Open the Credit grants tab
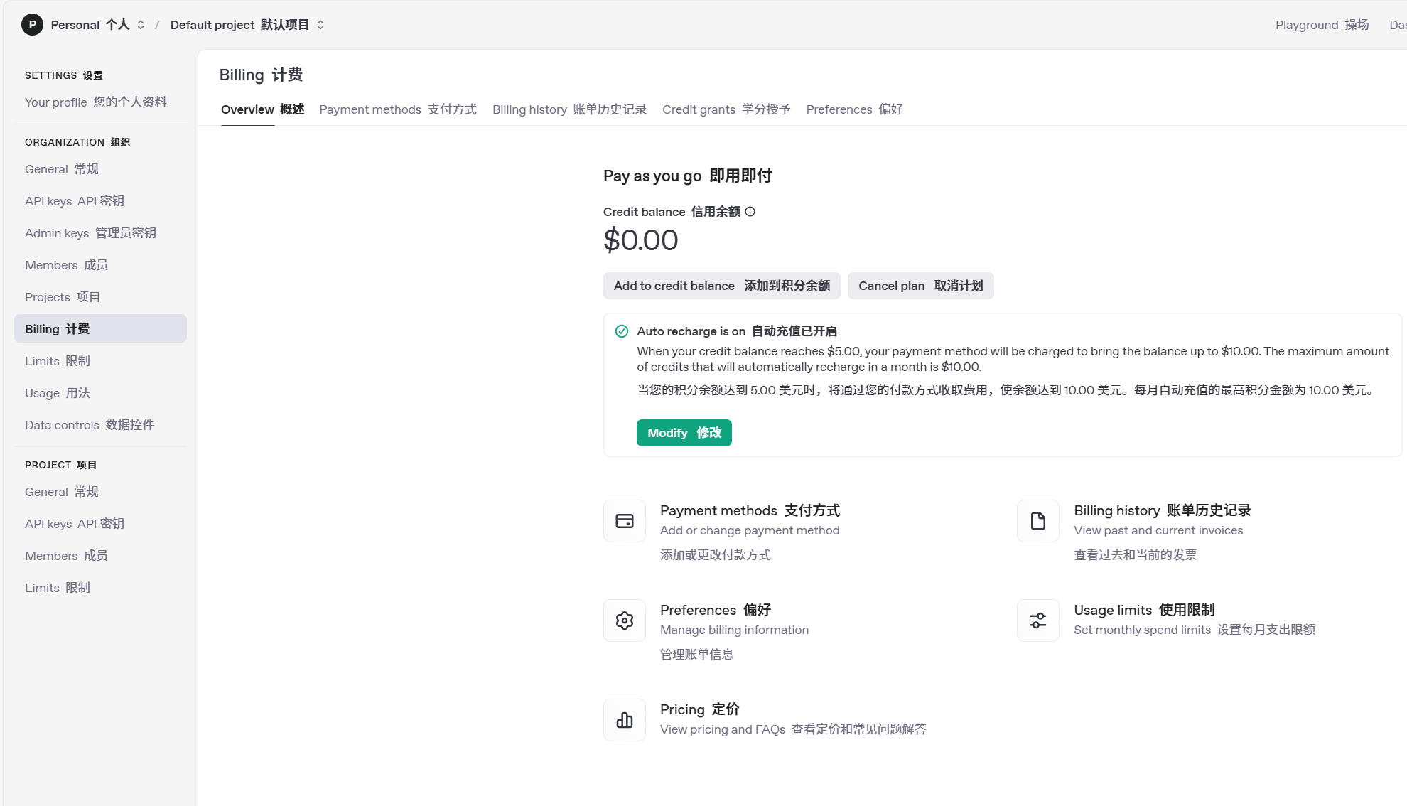Viewport: 1407px width, 806px height. click(x=726, y=109)
